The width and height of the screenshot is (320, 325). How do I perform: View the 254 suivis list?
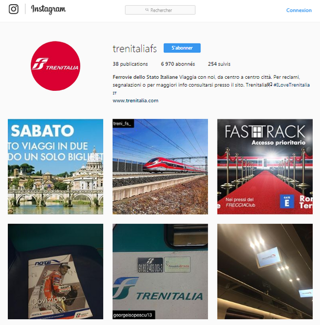click(219, 64)
